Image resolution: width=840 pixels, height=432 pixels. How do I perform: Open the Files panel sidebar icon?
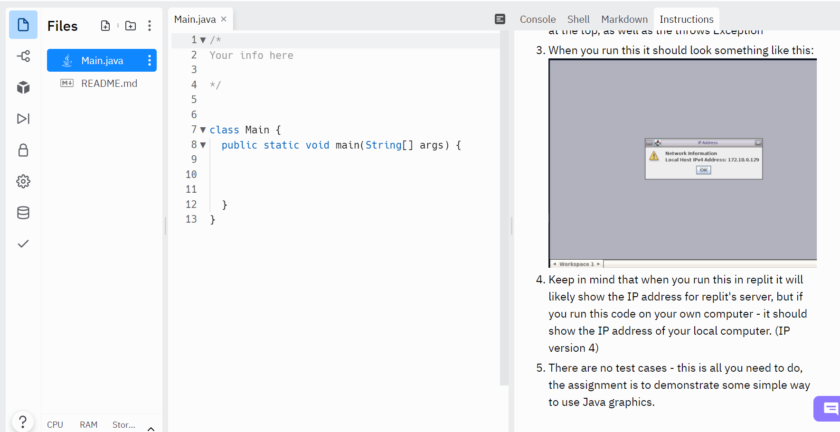[x=23, y=25]
